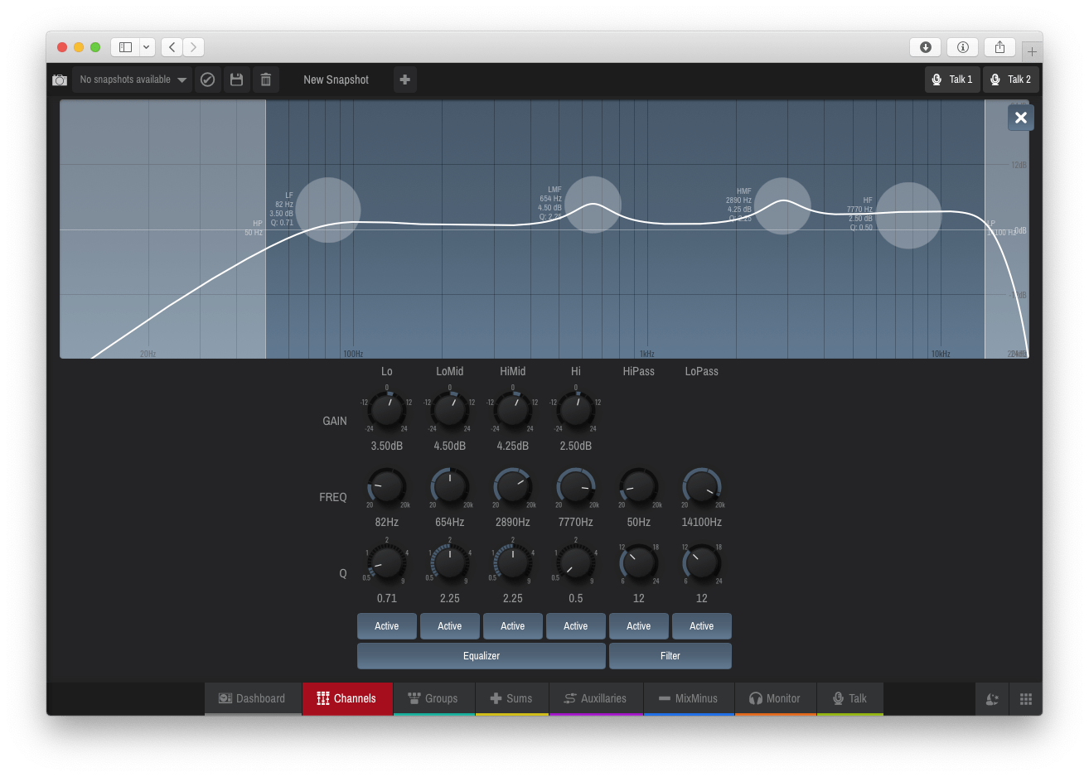Click the HiMid gain knob
Viewport: 1089px width, 777px height.
pos(513,409)
